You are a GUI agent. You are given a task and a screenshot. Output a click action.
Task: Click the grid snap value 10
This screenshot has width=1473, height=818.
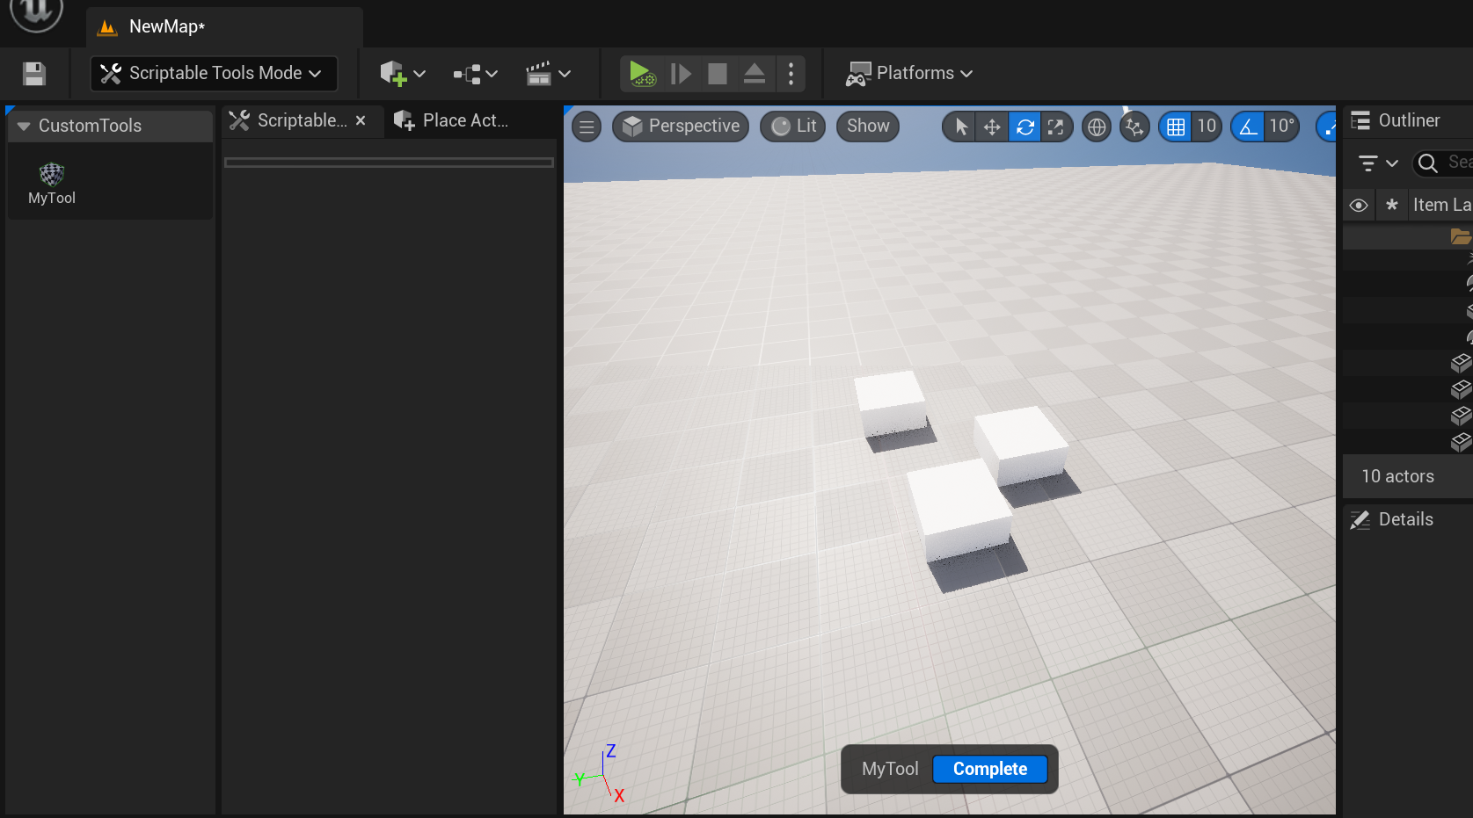point(1206,127)
